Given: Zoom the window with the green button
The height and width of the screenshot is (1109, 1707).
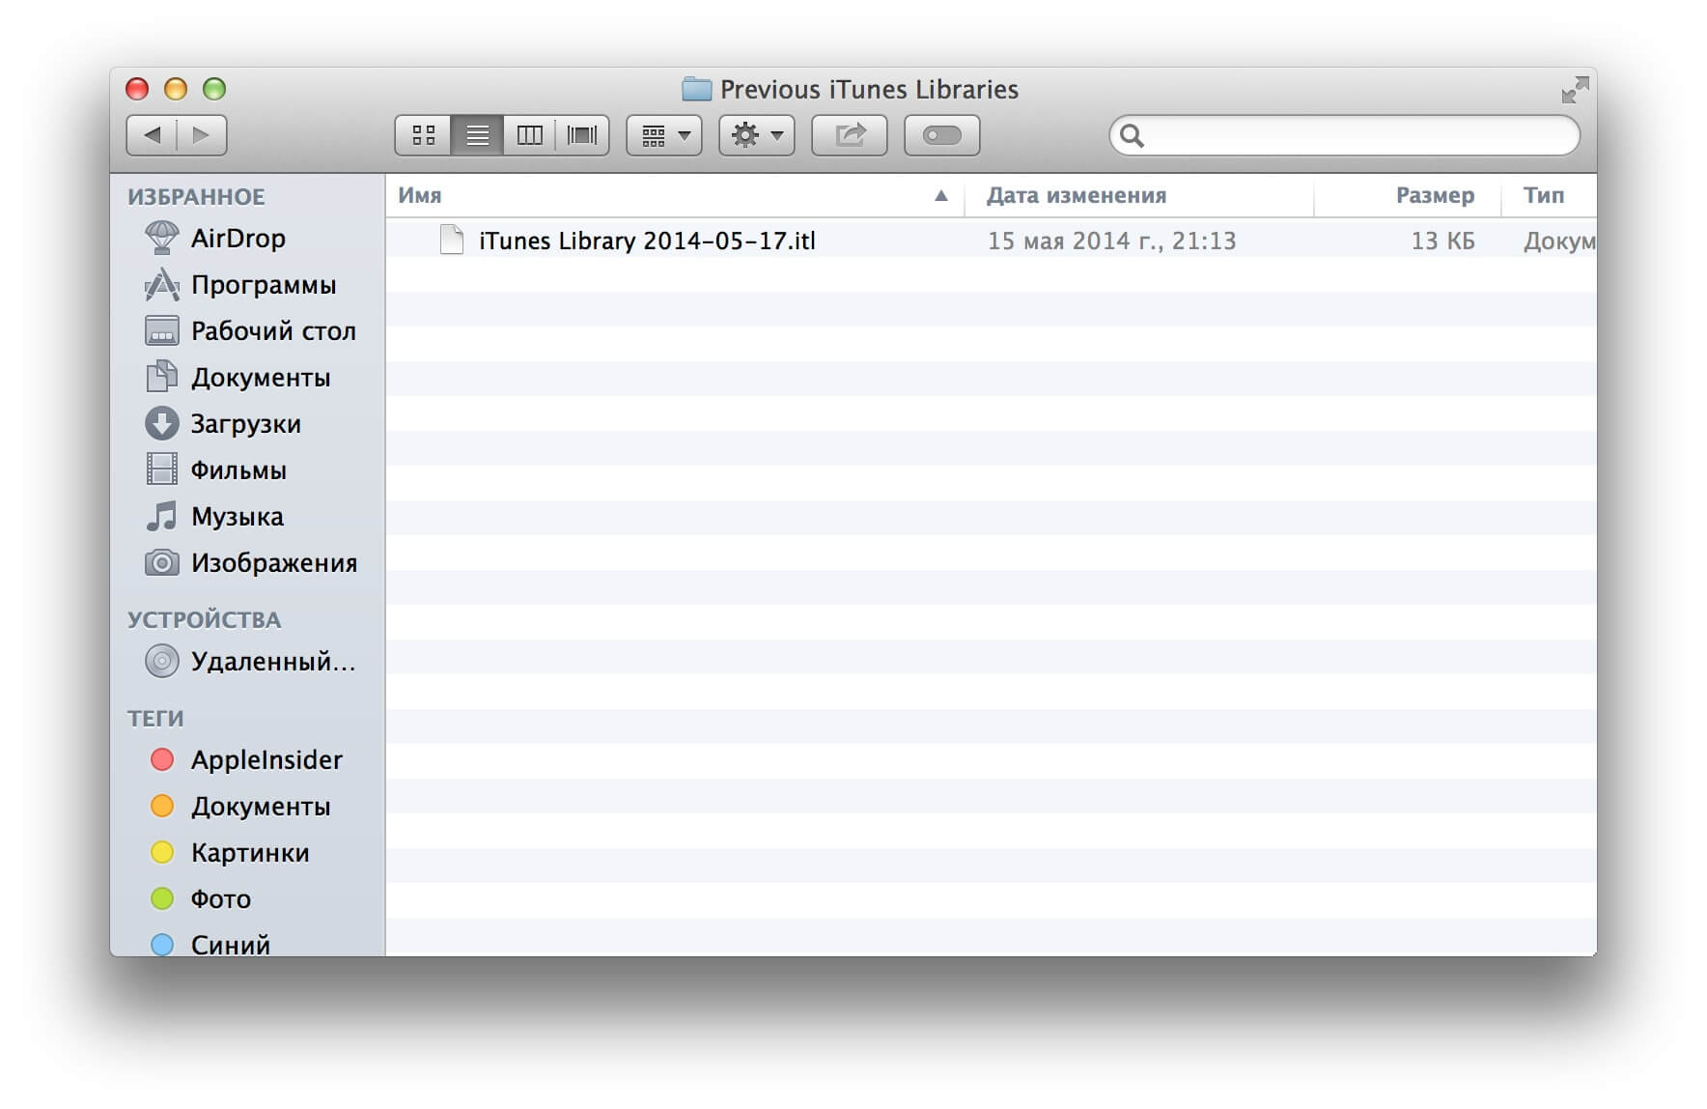Looking at the screenshot, I should (x=214, y=89).
